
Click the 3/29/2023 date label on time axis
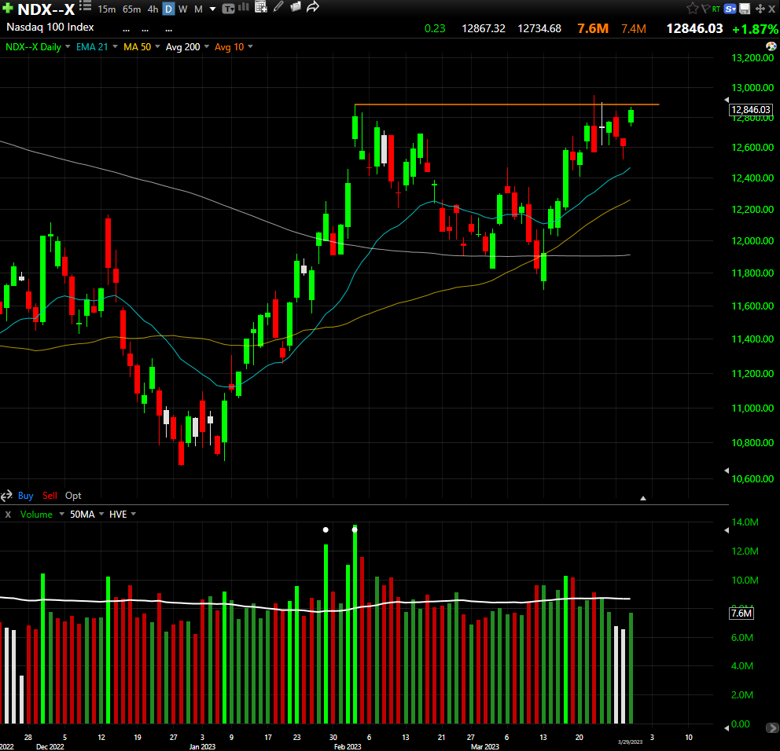pos(631,742)
